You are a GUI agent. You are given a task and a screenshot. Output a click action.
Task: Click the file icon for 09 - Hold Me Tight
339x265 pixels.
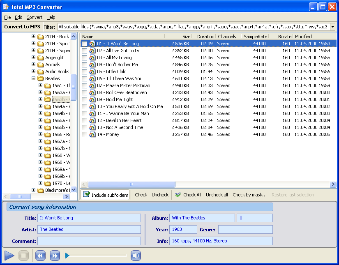(x=92, y=100)
